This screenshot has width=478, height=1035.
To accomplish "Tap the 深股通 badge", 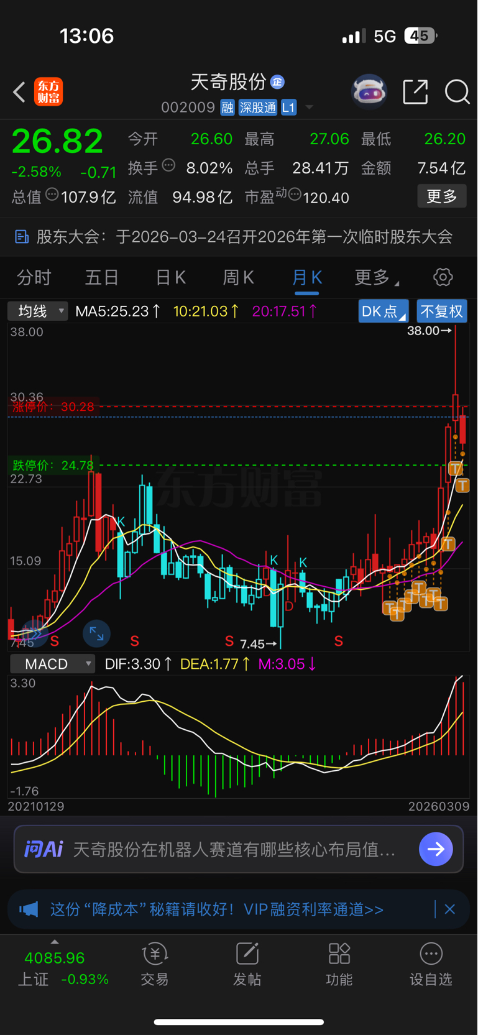I will click(x=257, y=108).
